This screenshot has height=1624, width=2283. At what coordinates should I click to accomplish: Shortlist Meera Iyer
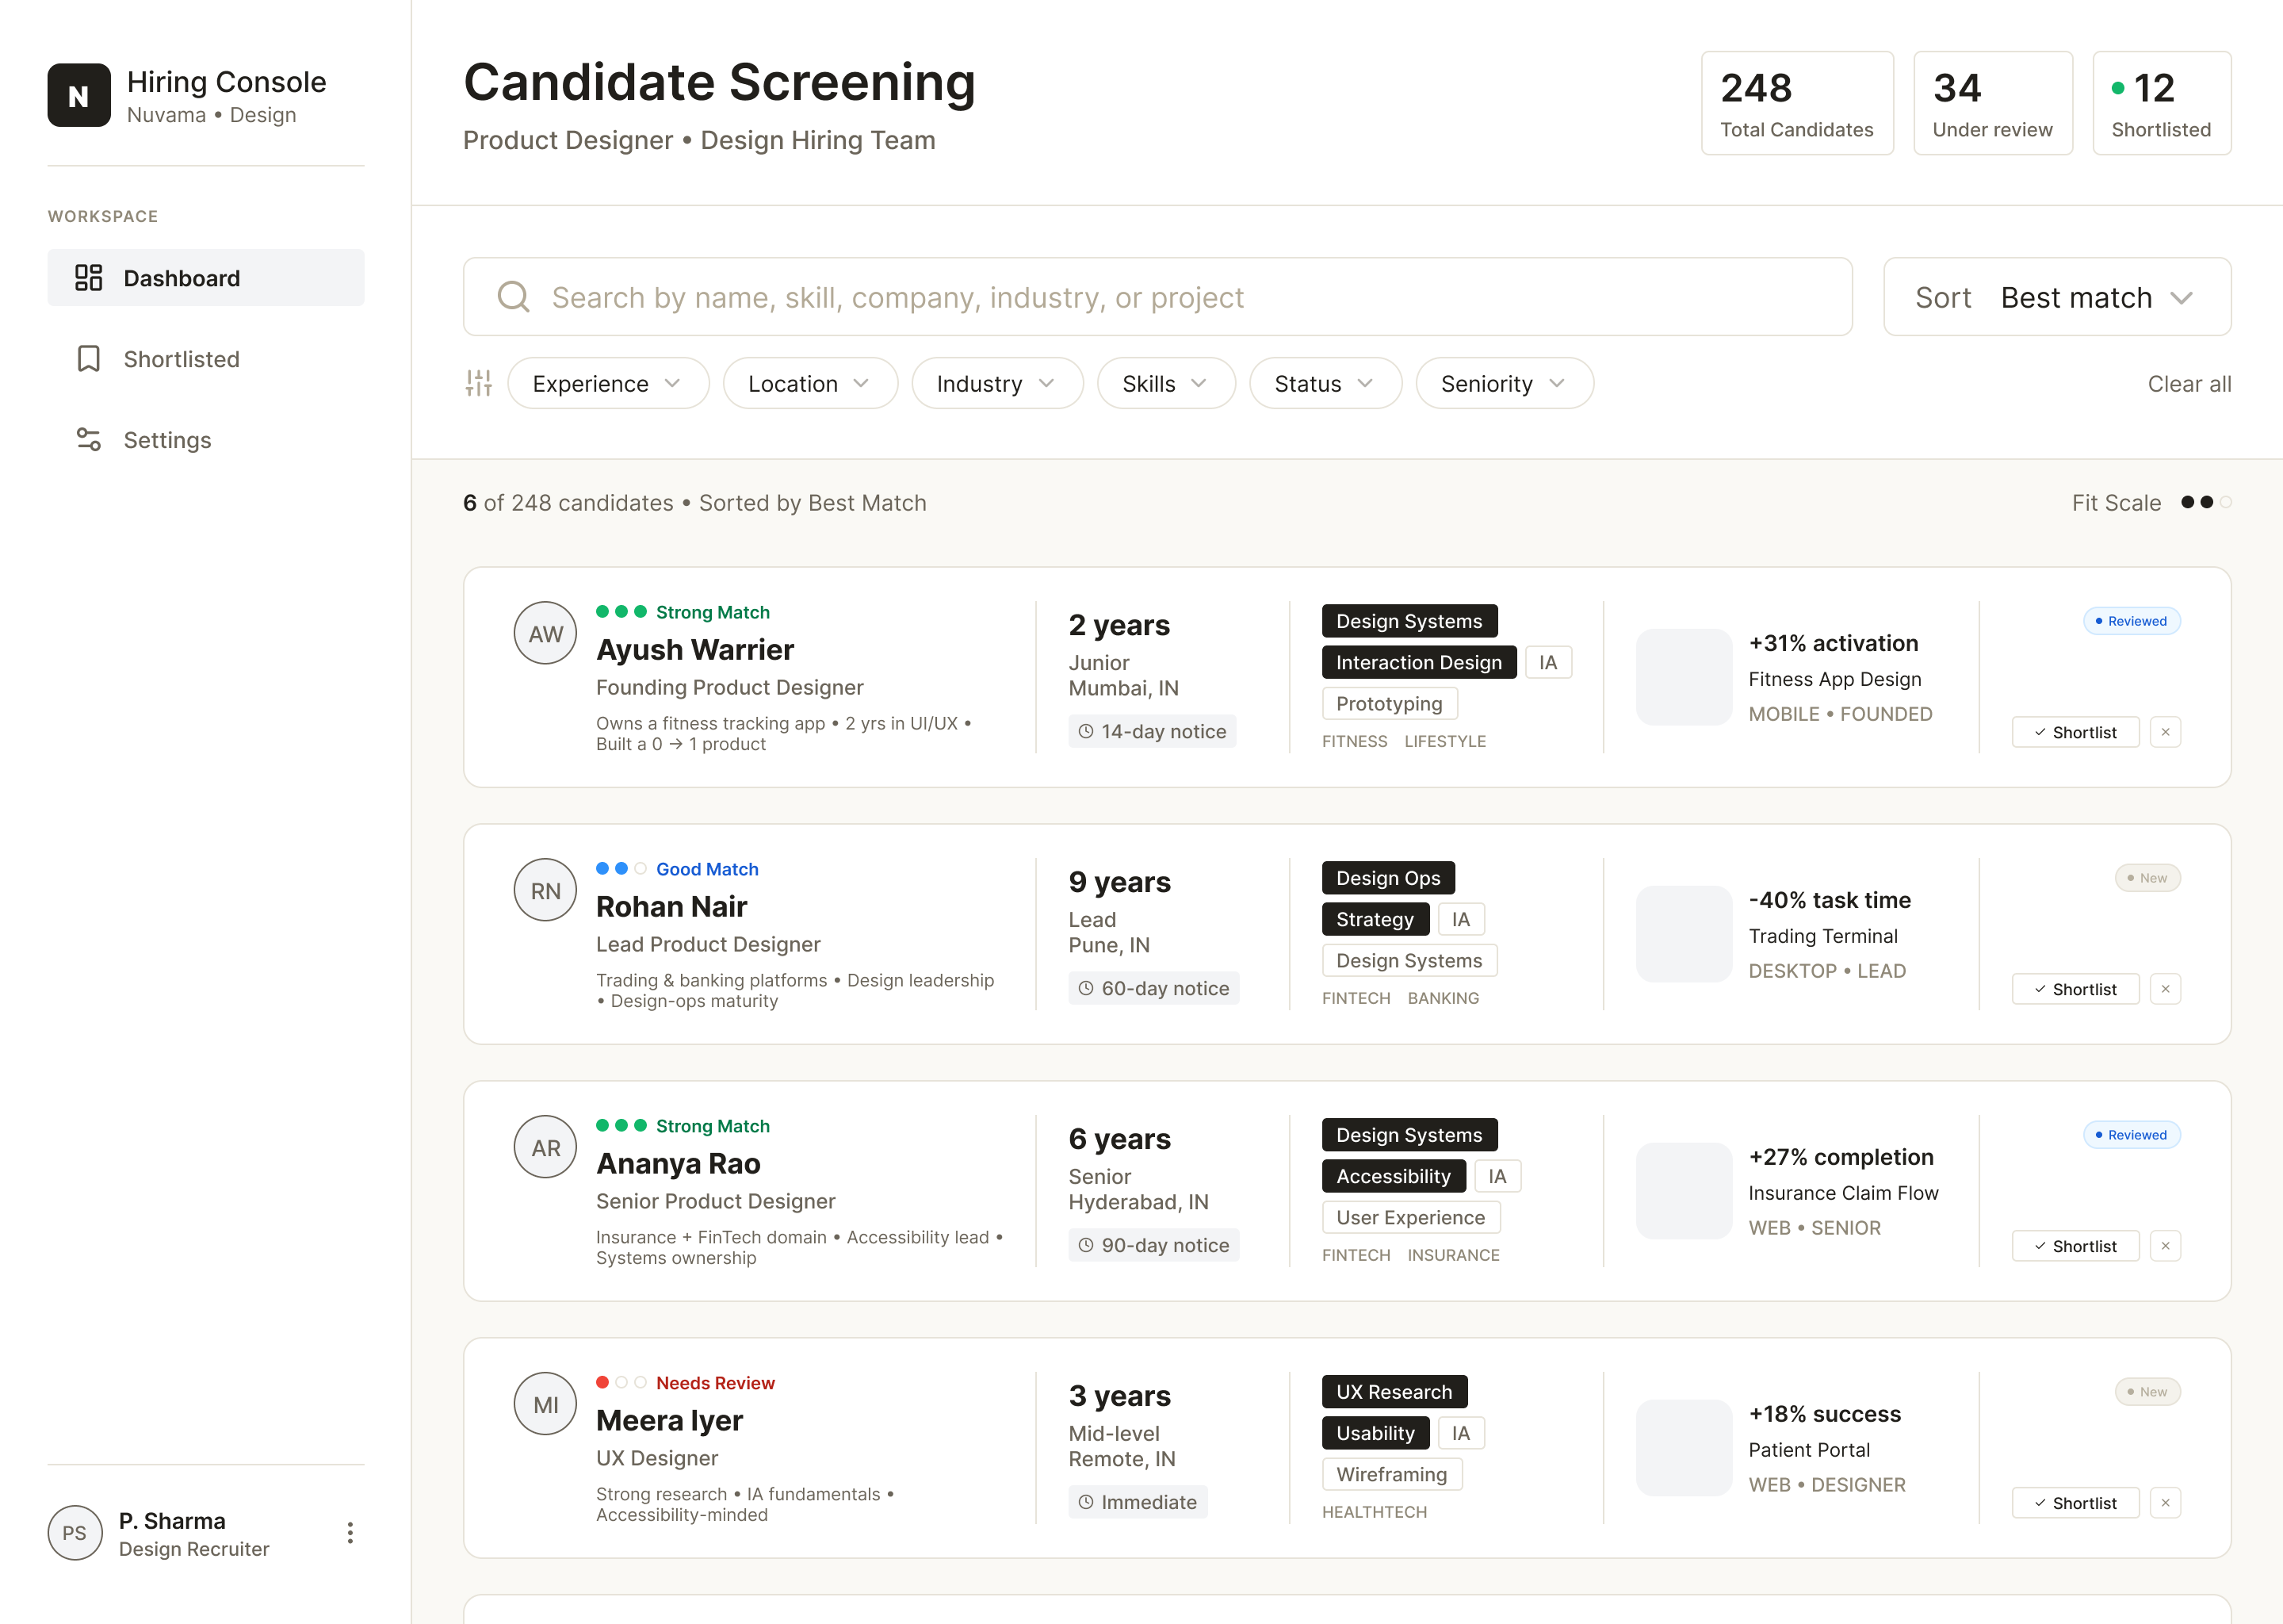[2075, 1503]
